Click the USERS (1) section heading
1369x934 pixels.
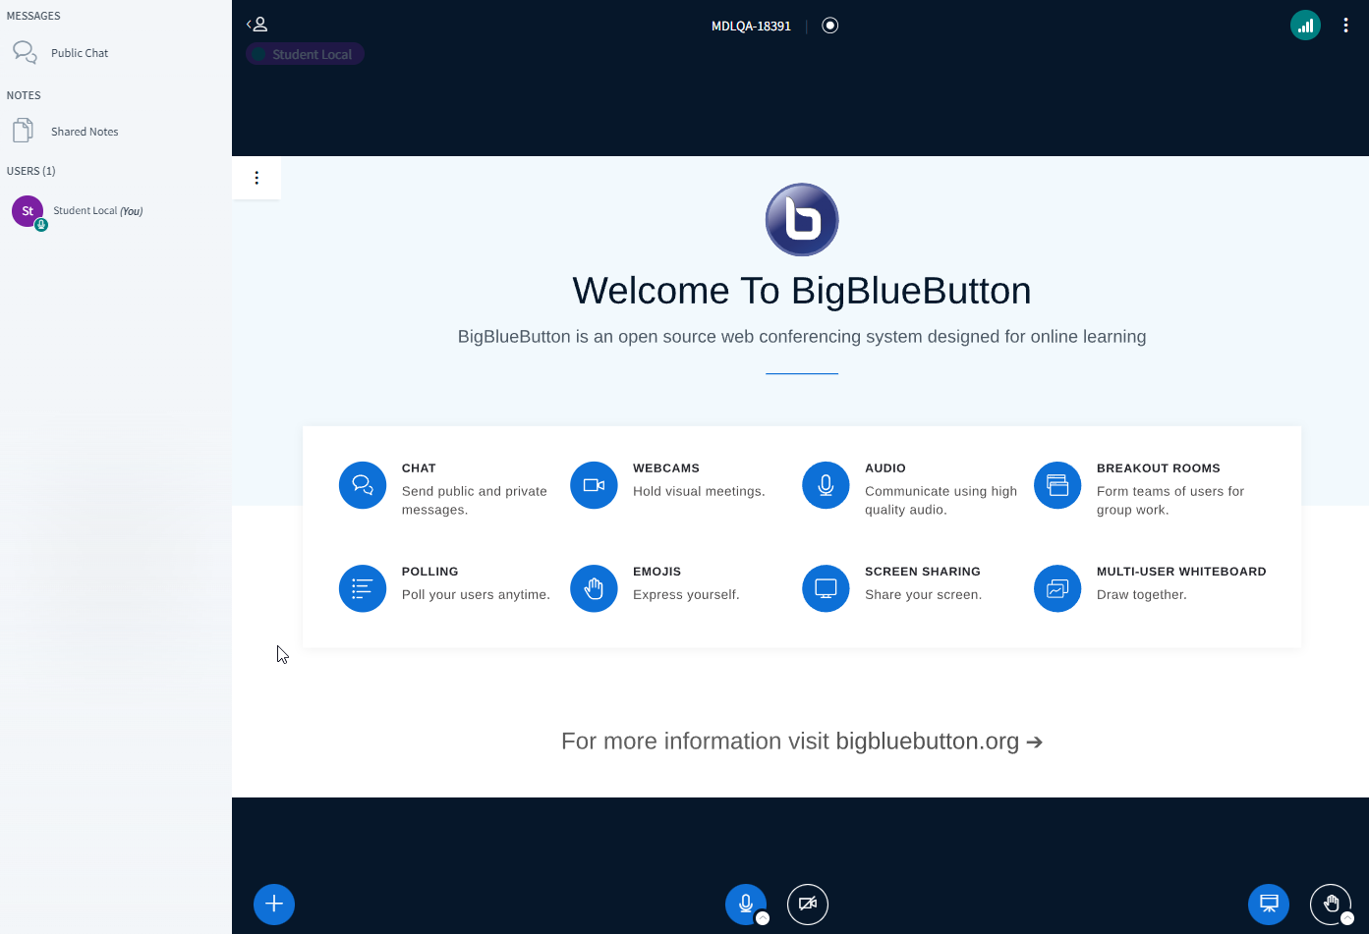[x=31, y=171]
